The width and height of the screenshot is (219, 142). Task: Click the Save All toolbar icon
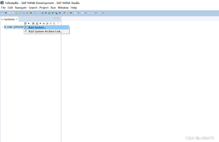click(13, 13)
